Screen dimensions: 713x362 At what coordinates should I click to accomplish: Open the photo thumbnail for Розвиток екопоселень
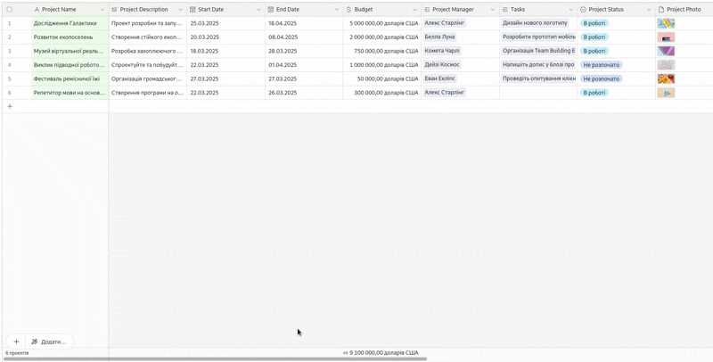click(666, 37)
